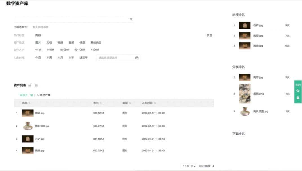Click the star favorites icon on sidebar

coord(298,91)
